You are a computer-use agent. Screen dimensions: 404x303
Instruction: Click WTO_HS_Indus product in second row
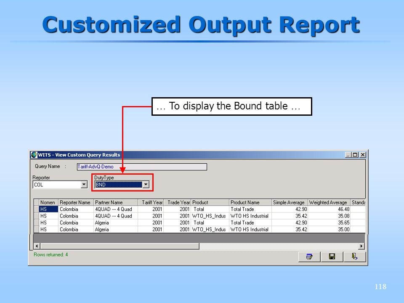tap(209, 216)
